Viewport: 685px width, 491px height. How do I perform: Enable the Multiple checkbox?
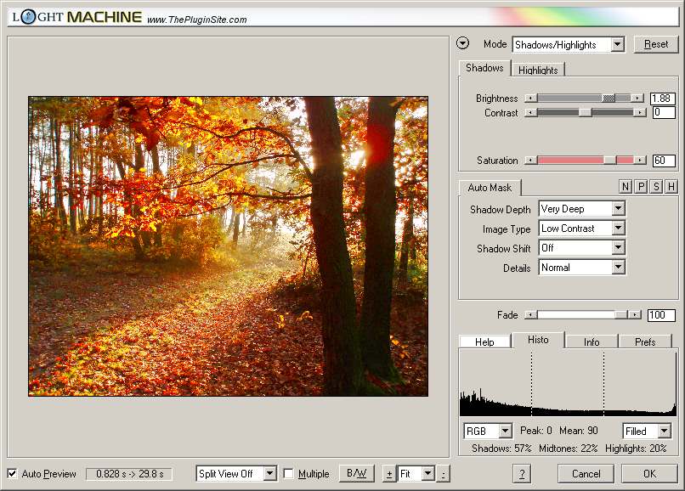tap(288, 473)
